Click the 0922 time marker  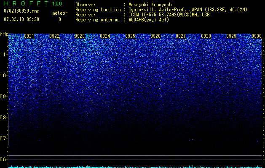click(54, 36)
